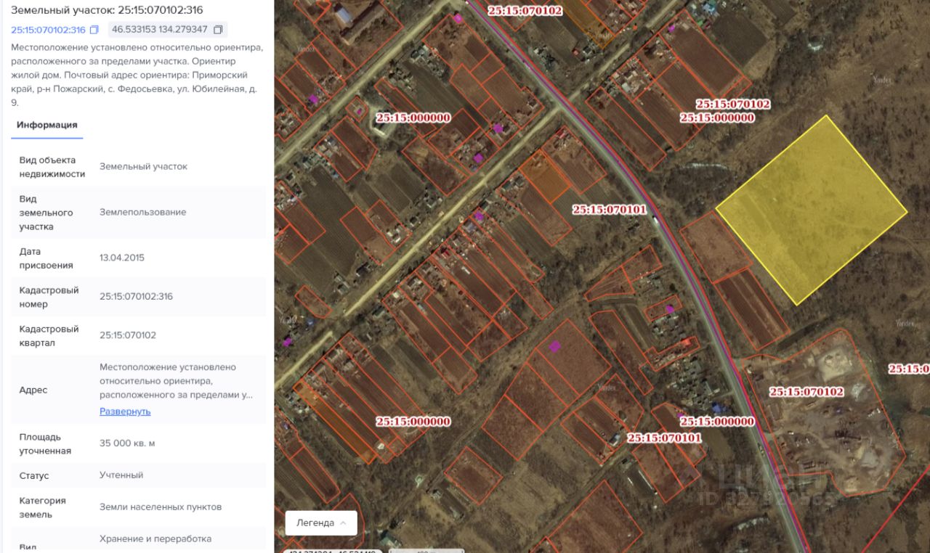Select the assignment date 13.04.2015
Viewport: 930px width, 553px height.
(x=122, y=258)
